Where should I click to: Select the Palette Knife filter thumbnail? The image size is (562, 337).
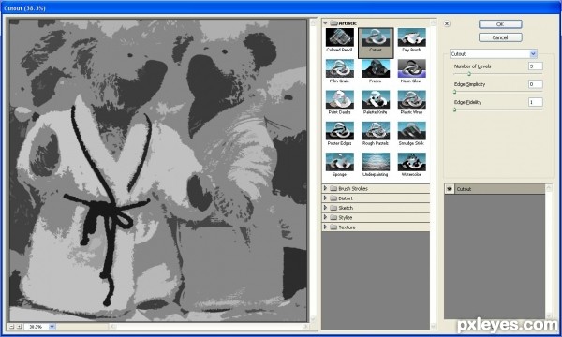pos(376,99)
